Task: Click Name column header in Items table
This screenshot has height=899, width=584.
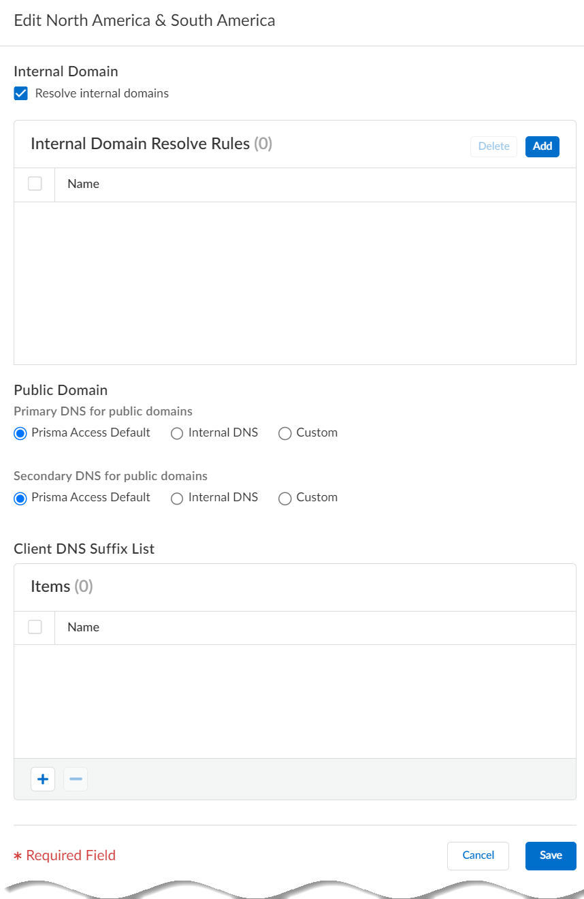Action: (84, 627)
